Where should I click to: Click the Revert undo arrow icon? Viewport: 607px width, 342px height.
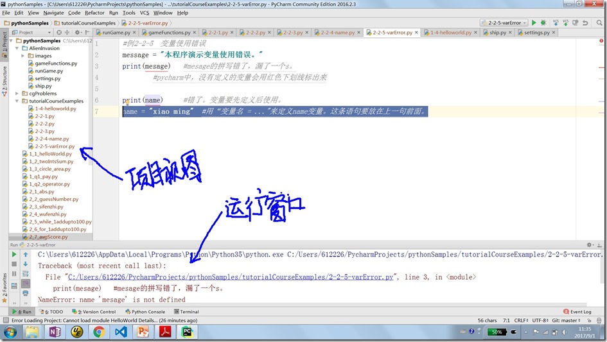tap(585, 23)
